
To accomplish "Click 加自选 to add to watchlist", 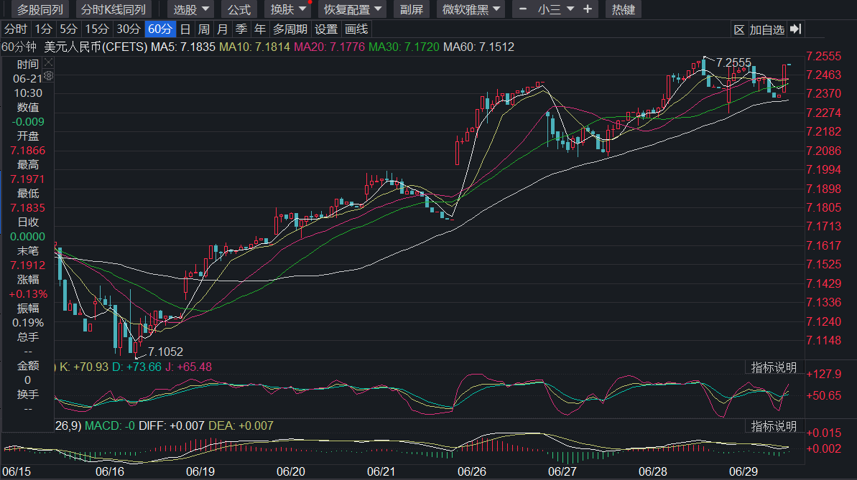I will [766, 29].
